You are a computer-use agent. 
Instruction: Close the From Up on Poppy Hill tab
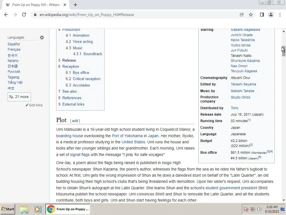65,5
